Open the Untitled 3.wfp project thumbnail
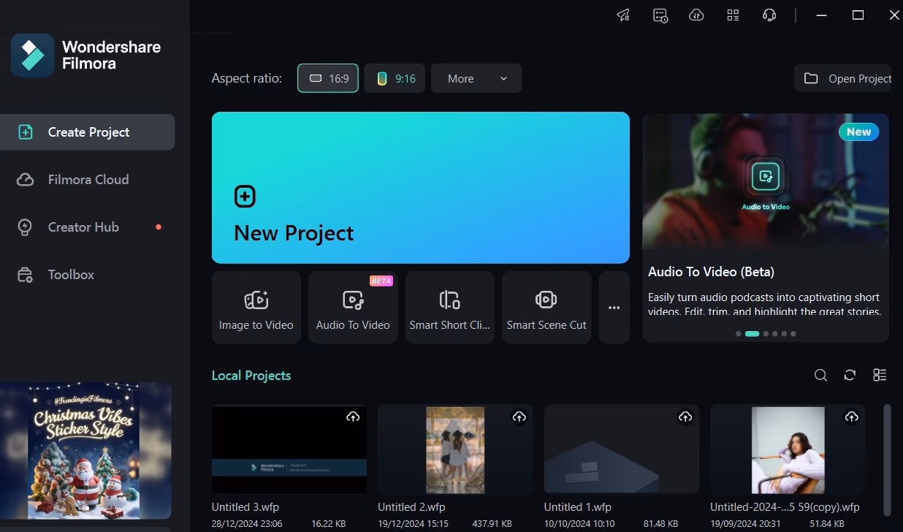 [289, 449]
